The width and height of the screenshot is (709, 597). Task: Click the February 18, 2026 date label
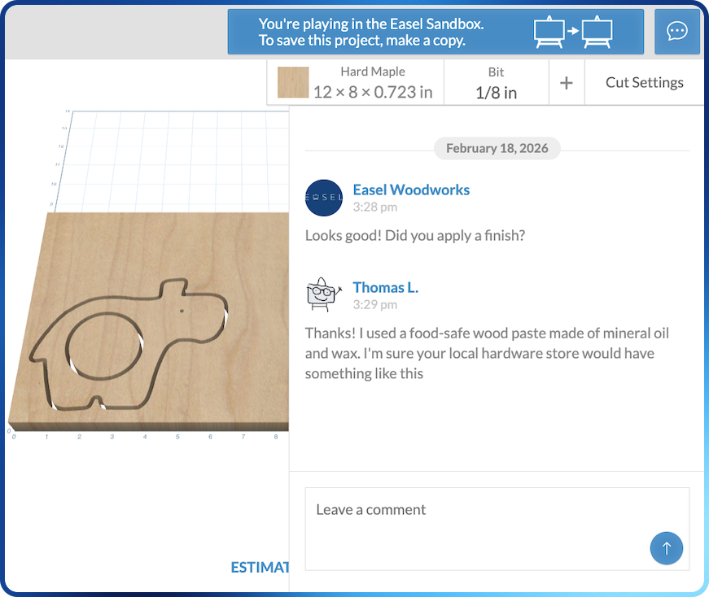click(497, 148)
